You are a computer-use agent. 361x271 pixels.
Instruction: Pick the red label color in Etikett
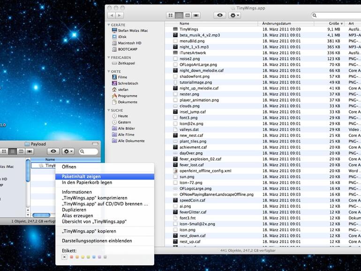coord(71,257)
